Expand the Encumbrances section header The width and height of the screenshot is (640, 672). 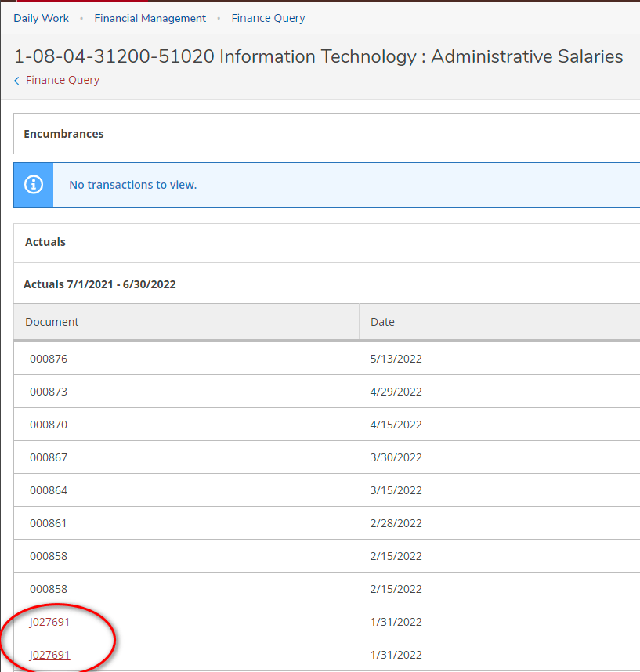(63, 133)
